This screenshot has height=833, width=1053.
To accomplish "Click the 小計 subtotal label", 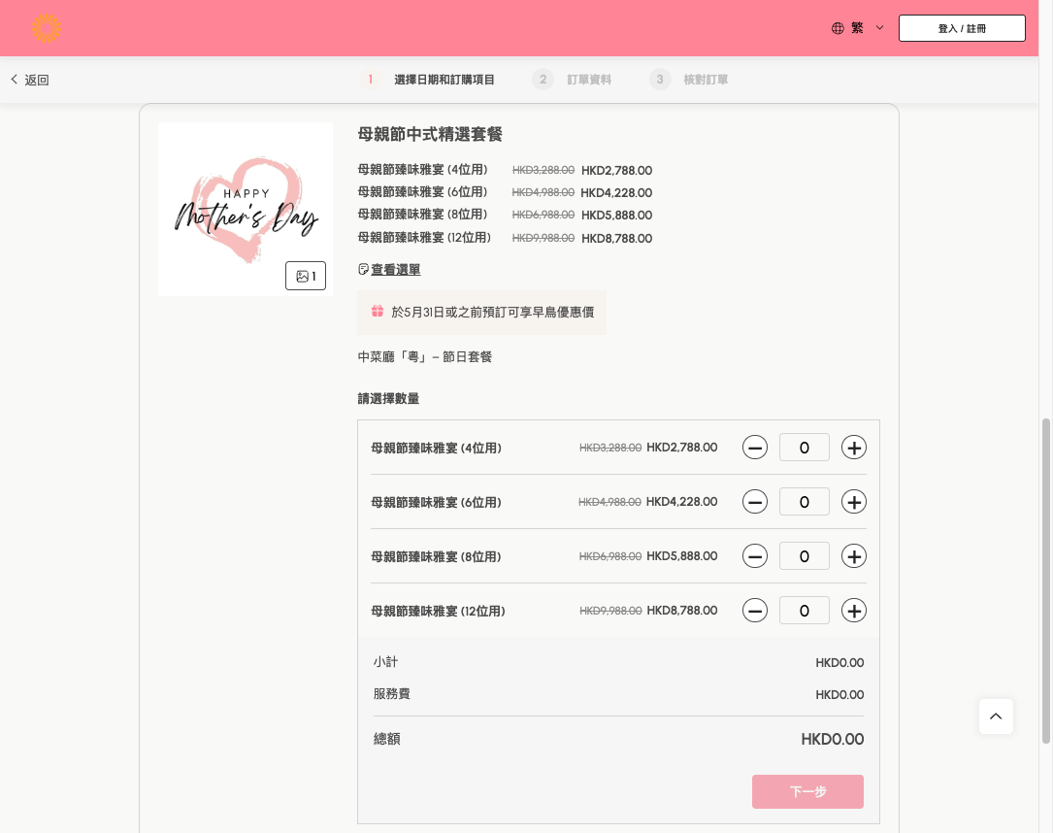I will click(385, 662).
